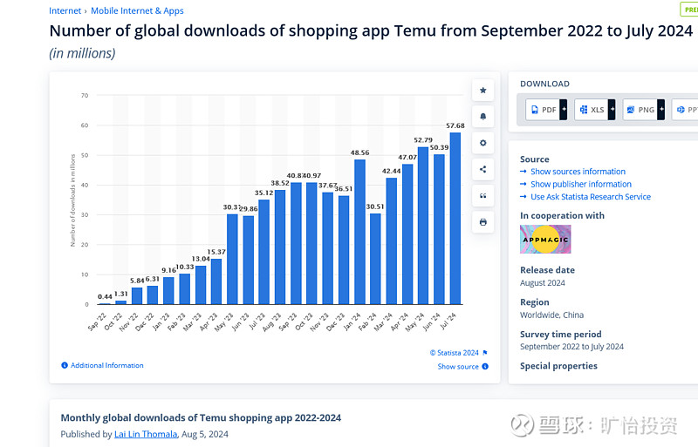
Task: Click the Jul '24 bar labeled 57.68
Action: pos(455,219)
